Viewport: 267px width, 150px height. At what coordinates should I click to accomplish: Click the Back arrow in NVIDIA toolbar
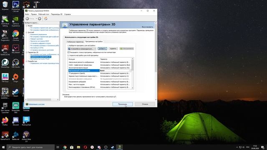pyautogui.click(x=27, y=18)
